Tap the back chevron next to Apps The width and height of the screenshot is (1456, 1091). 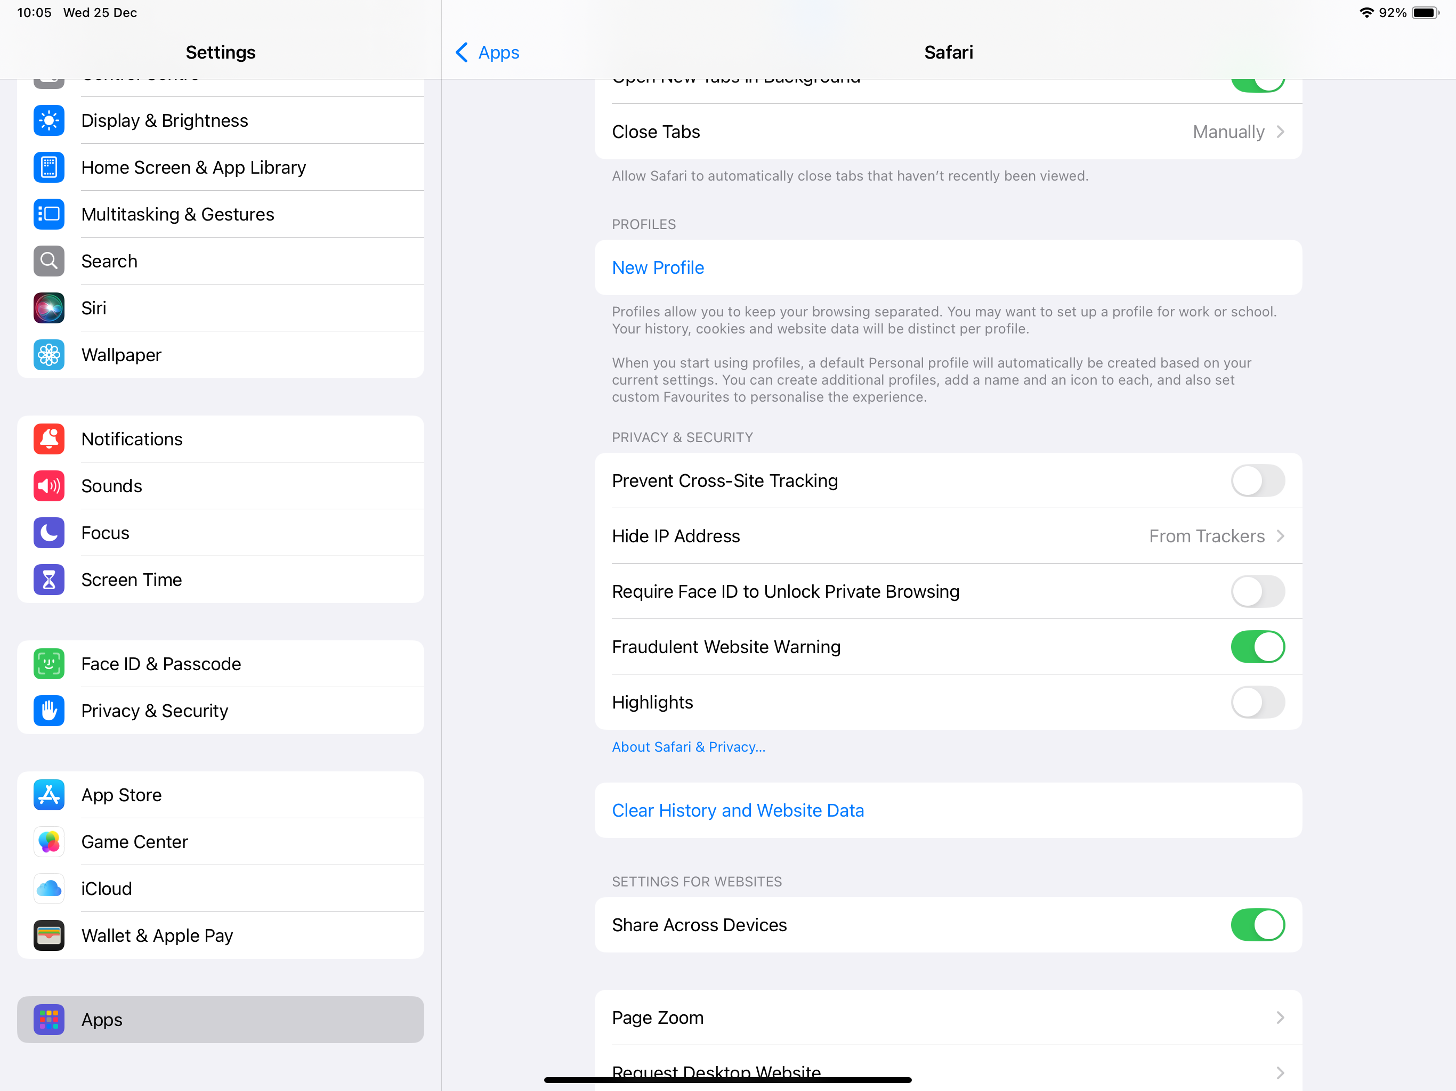coord(462,52)
